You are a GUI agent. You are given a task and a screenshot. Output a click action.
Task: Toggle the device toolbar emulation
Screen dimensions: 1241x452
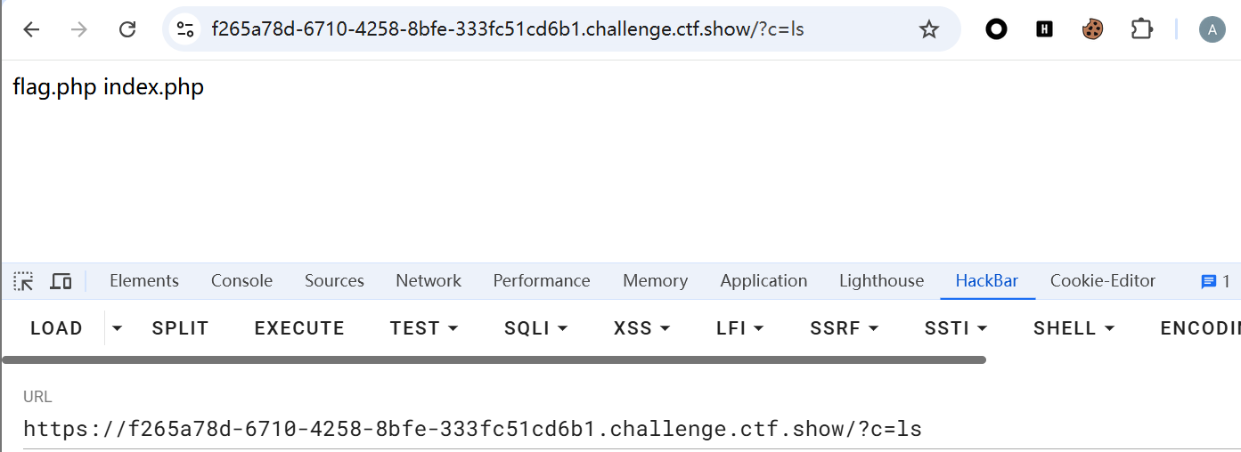61,281
